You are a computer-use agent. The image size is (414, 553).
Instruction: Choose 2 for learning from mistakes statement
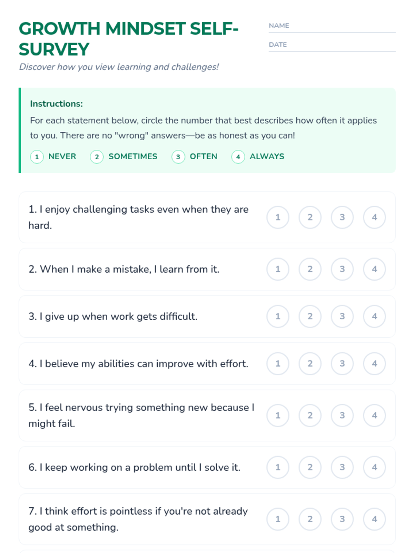pos(310,269)
